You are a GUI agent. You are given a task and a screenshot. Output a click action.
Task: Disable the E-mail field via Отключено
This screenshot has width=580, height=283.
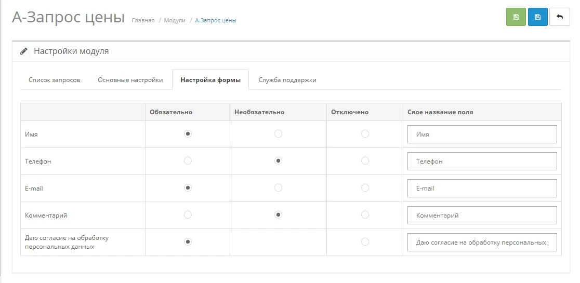click(x=365, y=187)
